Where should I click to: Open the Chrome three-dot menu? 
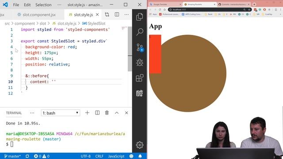point(280,10)
